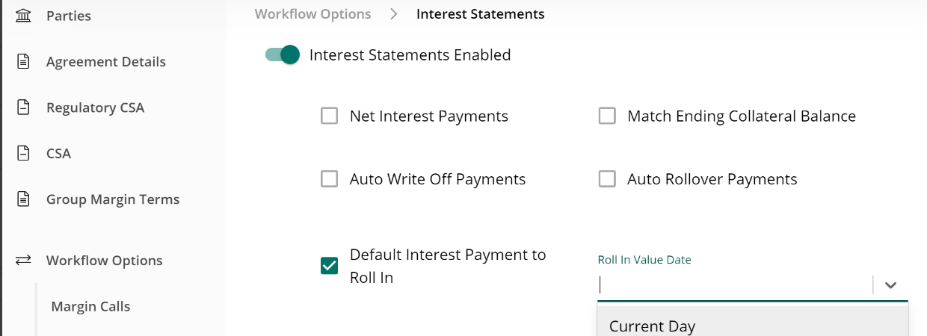Screen dimensions: 927x336
Task: Go to the Agreement Details section
Action: pyautogui.click(x=106, y=61)
